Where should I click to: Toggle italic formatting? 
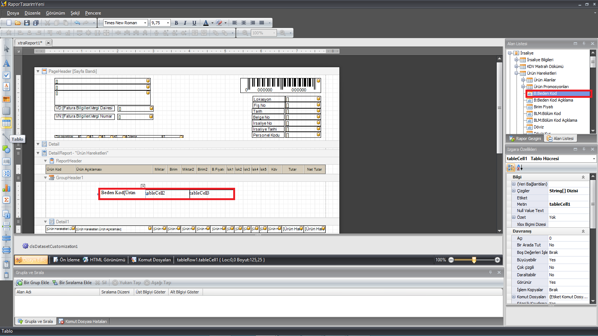tap(185, 23)
